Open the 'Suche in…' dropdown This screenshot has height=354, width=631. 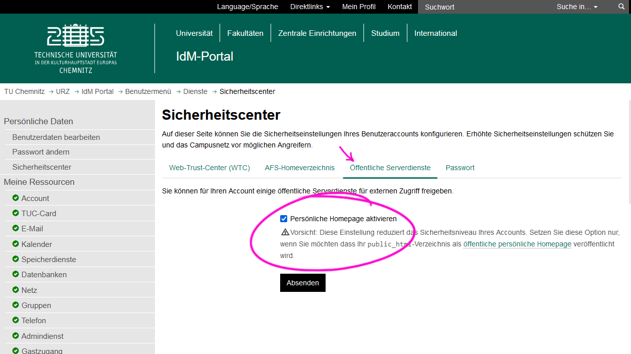(x=577, y=7)
